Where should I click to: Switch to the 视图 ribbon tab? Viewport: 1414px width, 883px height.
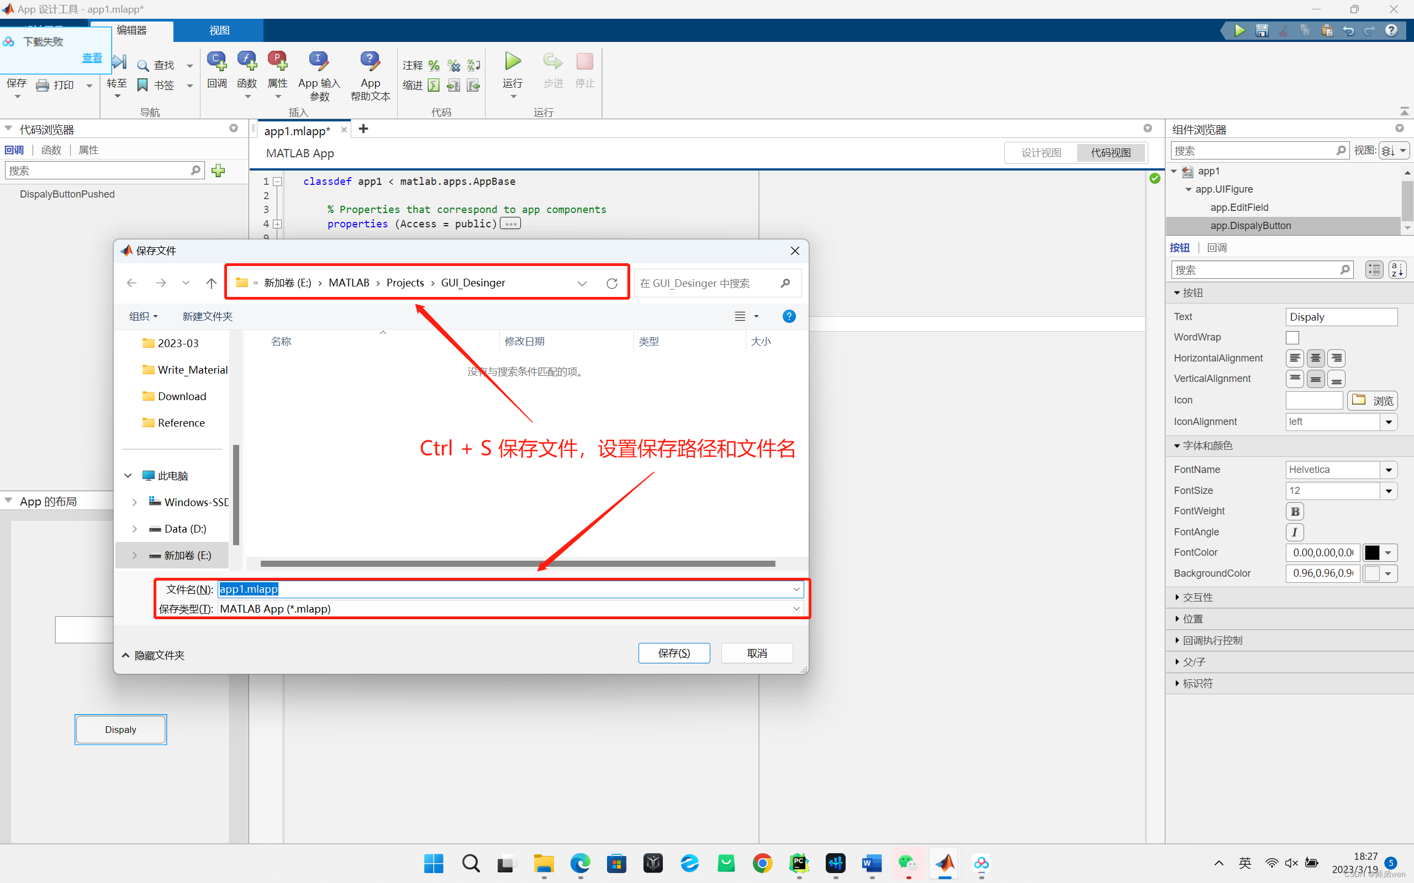click(219, 30)
